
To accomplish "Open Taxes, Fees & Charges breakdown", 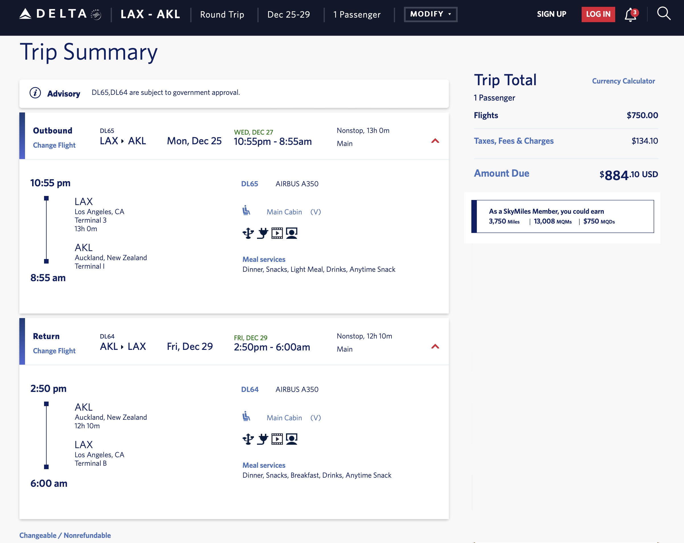I will pyautogui.click(x=513, y=141).
